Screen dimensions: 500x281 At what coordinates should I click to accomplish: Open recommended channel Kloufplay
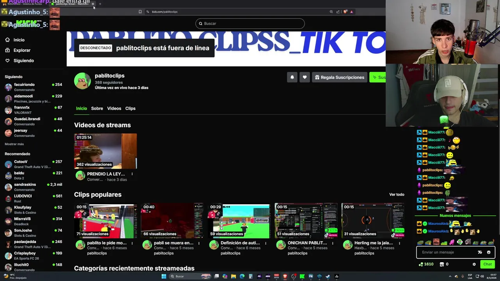(x=34, y=210)
